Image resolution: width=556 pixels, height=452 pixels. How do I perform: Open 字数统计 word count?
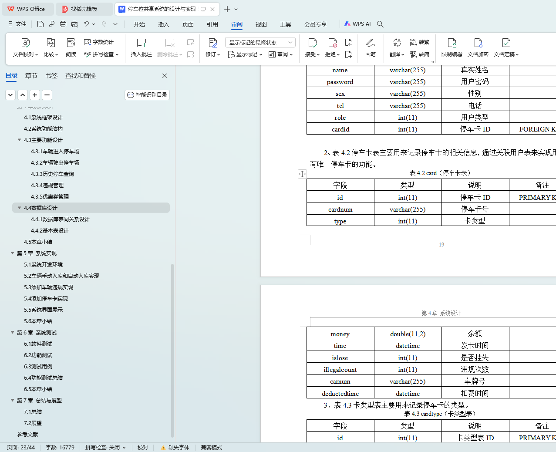click(x=99, y=42)
